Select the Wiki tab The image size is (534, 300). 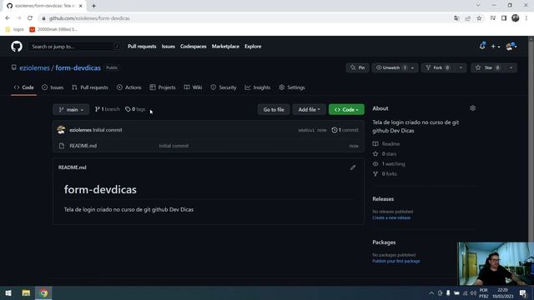(x=193, y=87)
